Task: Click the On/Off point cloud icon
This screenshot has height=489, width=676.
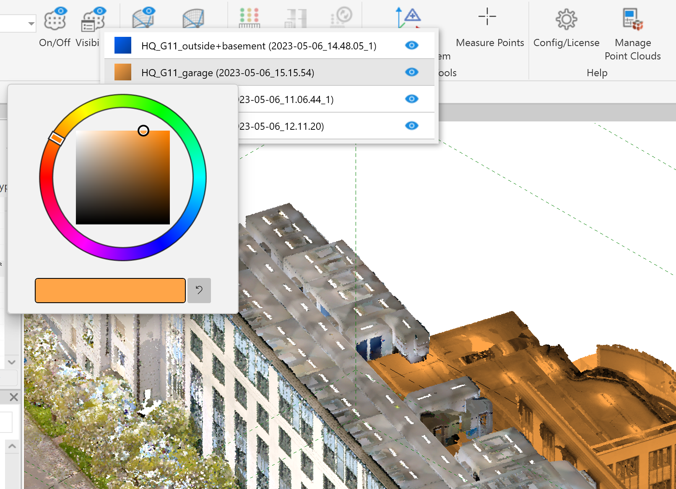Action: tap(55, 19)
